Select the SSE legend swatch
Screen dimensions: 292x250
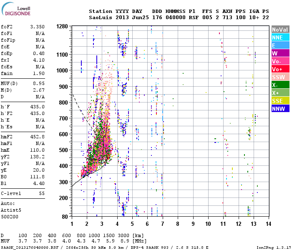point(280,101)
